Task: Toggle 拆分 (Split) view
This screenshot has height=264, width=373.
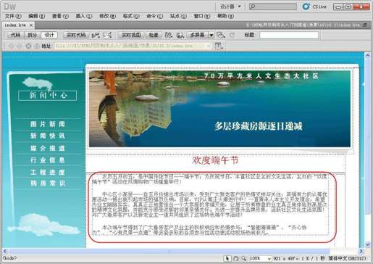Action: (33, 35)
